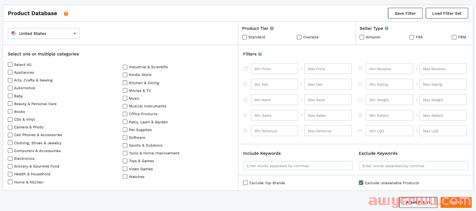Image resolution: width=476 pixels, height=211 pixels.
Task: Click the Min Sellers input field
Action: pos(389,115)
